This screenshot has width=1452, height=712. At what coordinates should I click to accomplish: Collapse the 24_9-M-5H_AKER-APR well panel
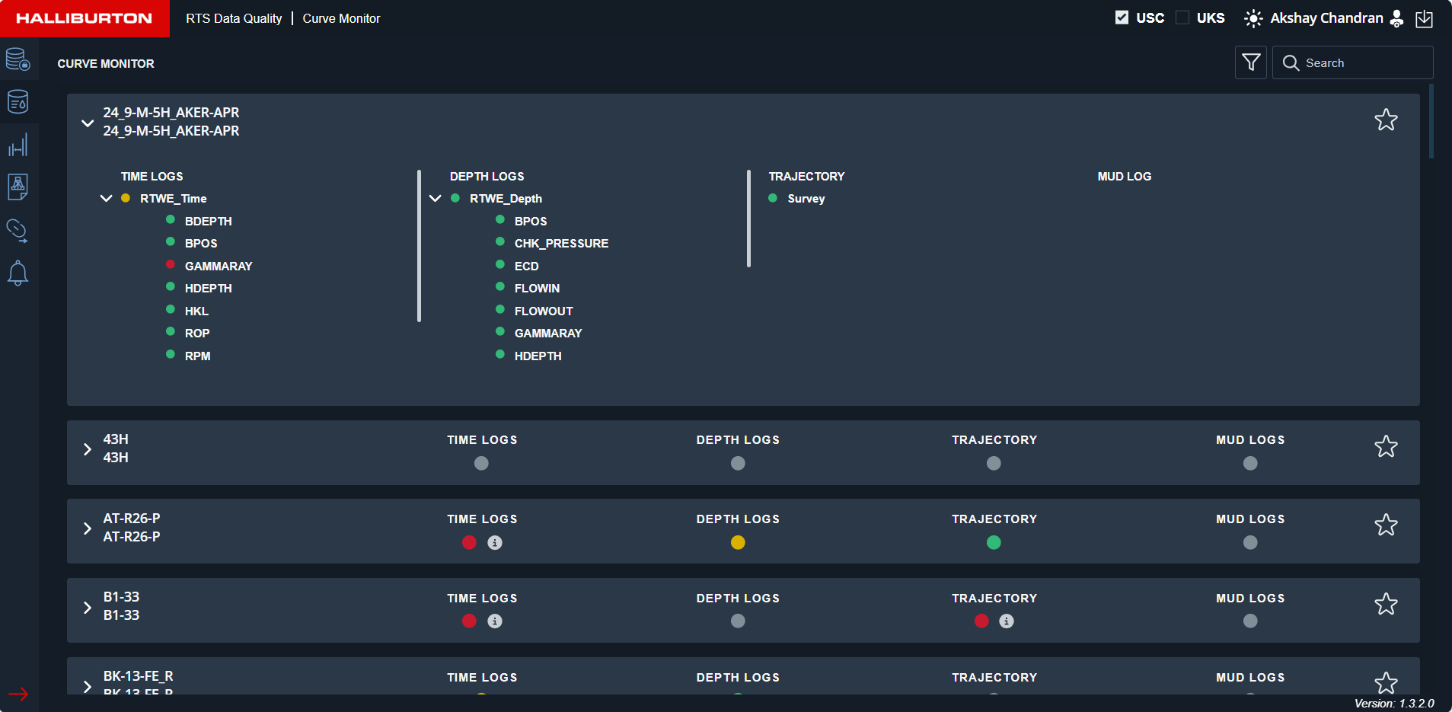(x=88, y=123)
